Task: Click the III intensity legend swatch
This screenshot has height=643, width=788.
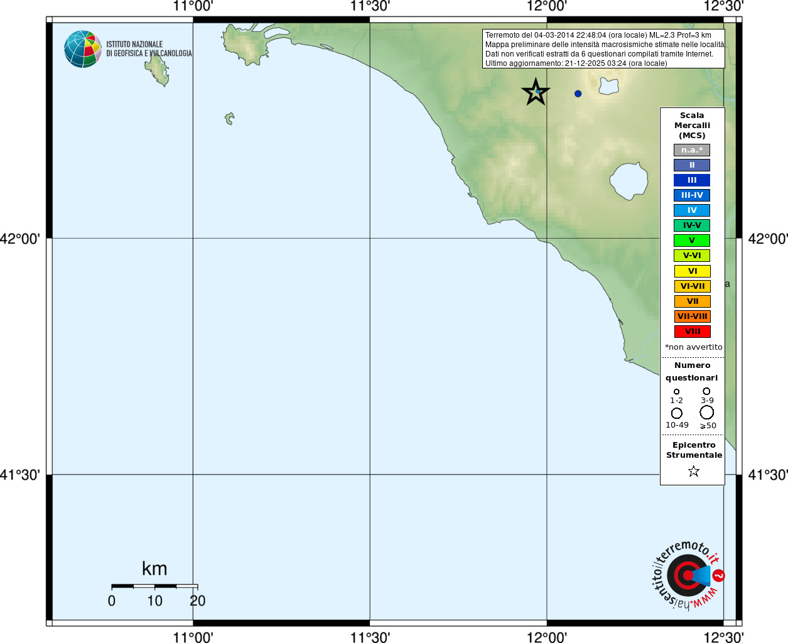Action: click(692, 180)
